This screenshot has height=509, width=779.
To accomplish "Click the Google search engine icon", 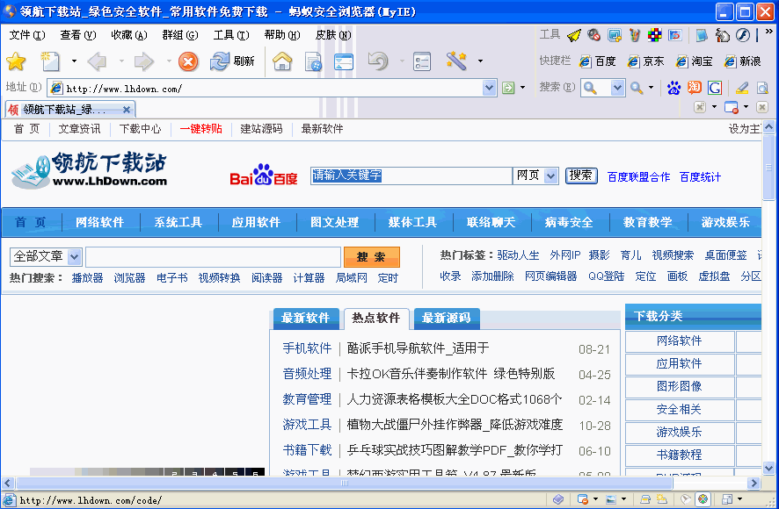I will point(715,88).
